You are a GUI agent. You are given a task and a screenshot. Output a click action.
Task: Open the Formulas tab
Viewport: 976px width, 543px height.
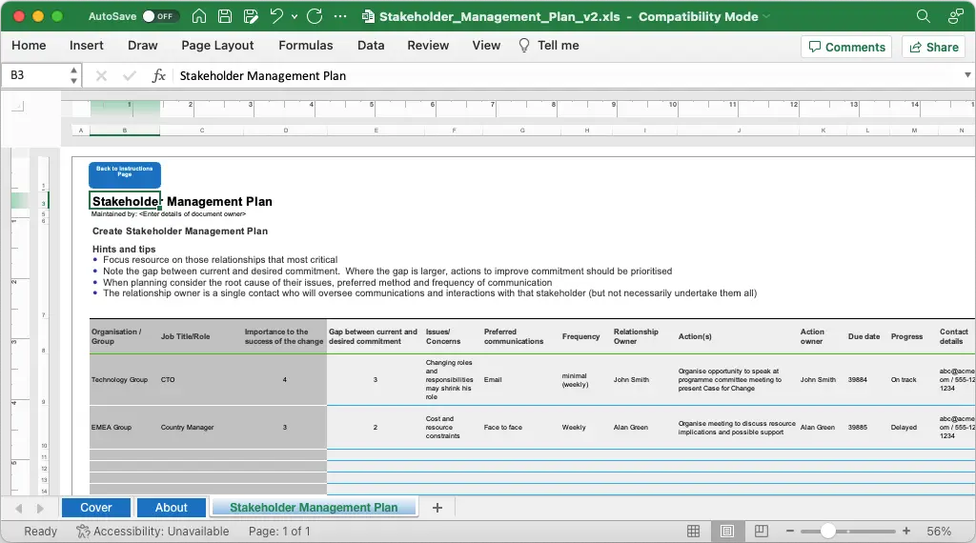306,46
